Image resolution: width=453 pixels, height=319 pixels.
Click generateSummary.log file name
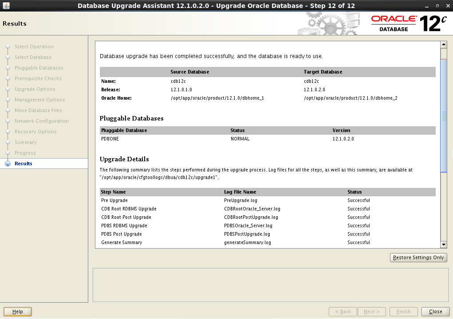247,242
